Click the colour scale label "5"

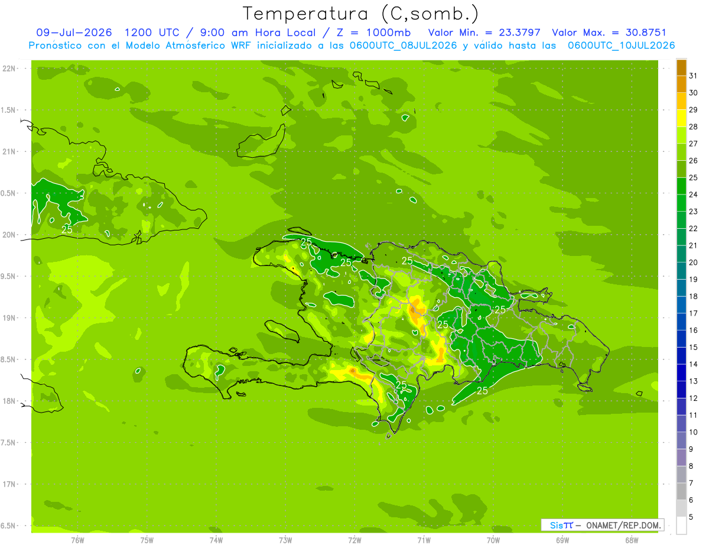(691, 517)
